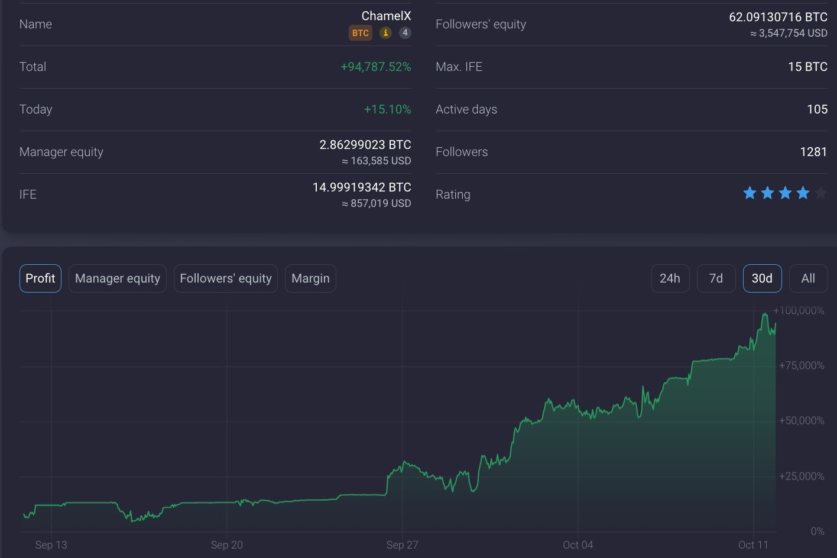Click the fifth unfilled rating star
Screen dimensions: 837x558
pyautogui.click(x=820, y=193)
